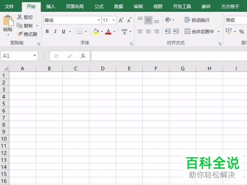
Task: Apply percent style
Action: (242, 32)
